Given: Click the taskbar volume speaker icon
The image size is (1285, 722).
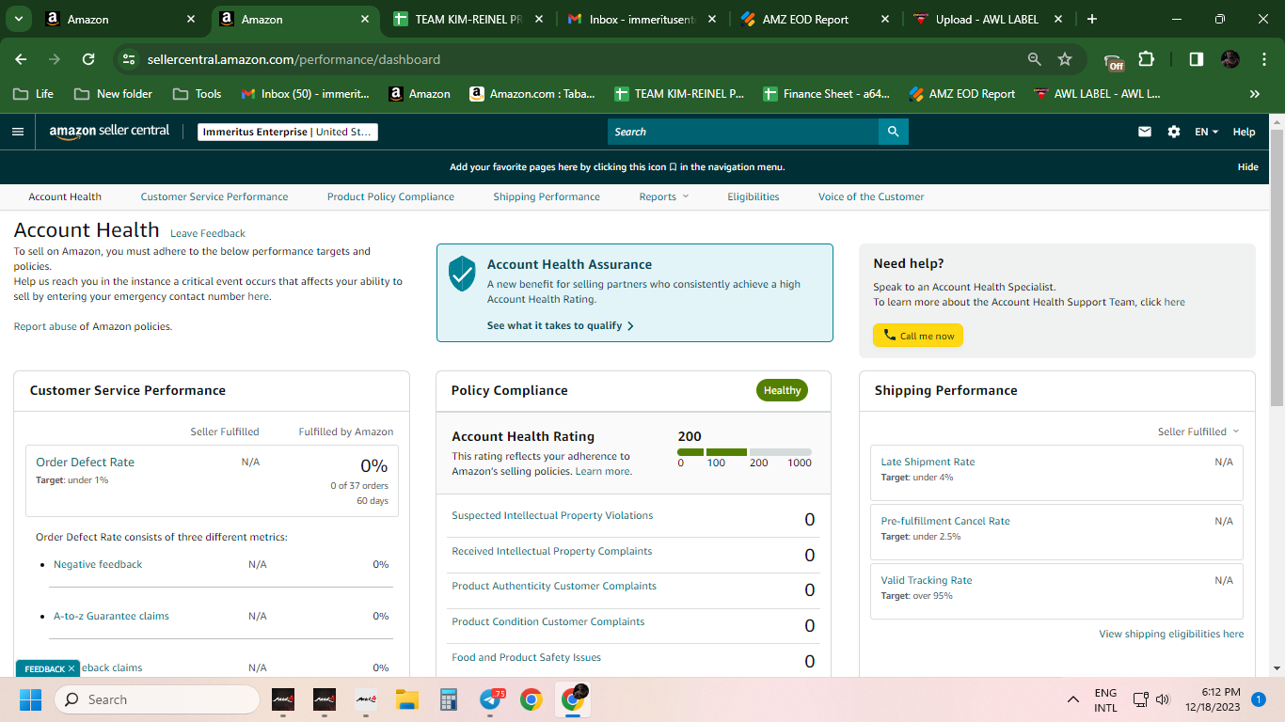Looking at the screenshot, I should tap(1163, 699).
